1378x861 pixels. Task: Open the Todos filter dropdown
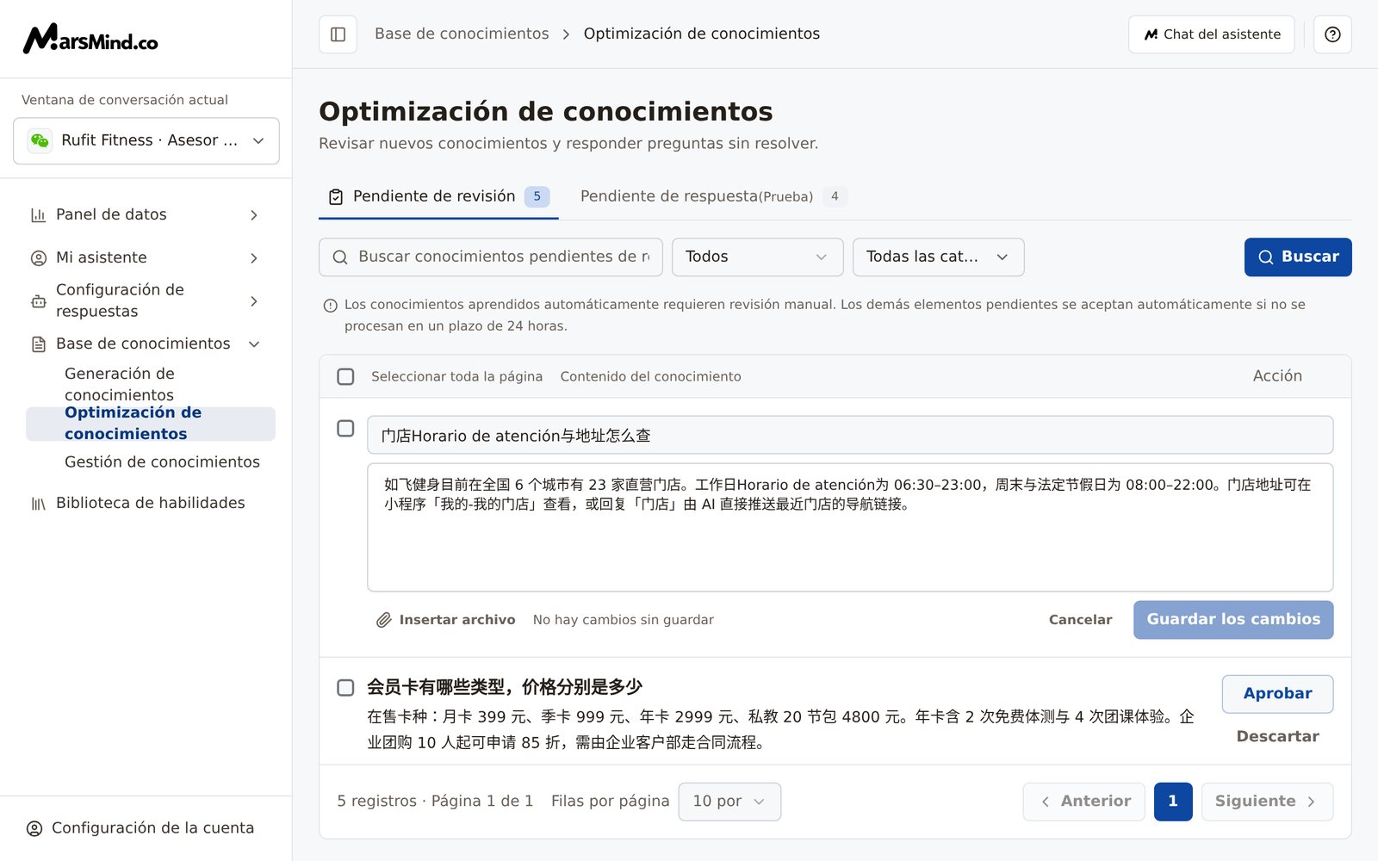[757, 257]
